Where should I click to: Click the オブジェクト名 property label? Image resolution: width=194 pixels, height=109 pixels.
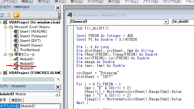tap(10, 106)
